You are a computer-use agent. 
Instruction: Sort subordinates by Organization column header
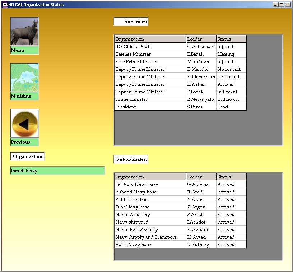click(x=150, y=177)
